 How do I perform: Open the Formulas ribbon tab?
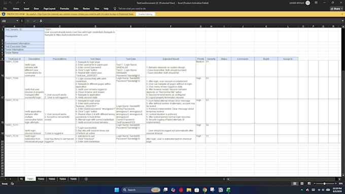(64, 9)
